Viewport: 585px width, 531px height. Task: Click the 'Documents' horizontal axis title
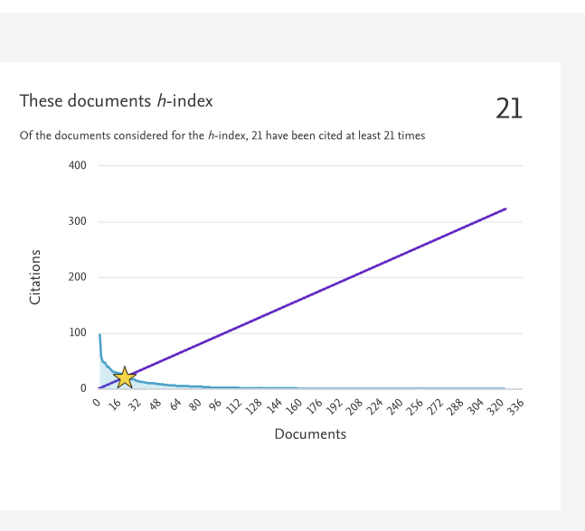310,434
